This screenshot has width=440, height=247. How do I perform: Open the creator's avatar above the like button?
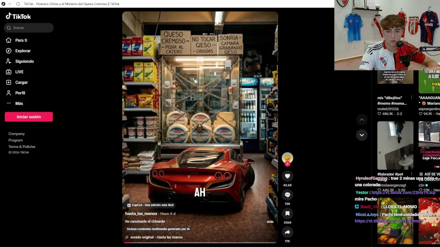click(287, 157)
